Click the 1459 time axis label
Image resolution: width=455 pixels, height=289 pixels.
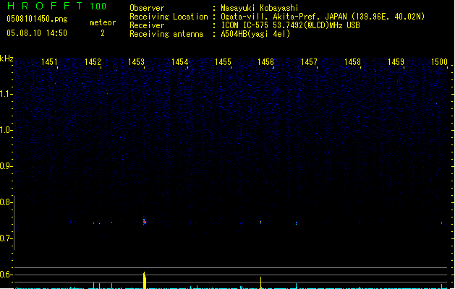tap(396, 61)
